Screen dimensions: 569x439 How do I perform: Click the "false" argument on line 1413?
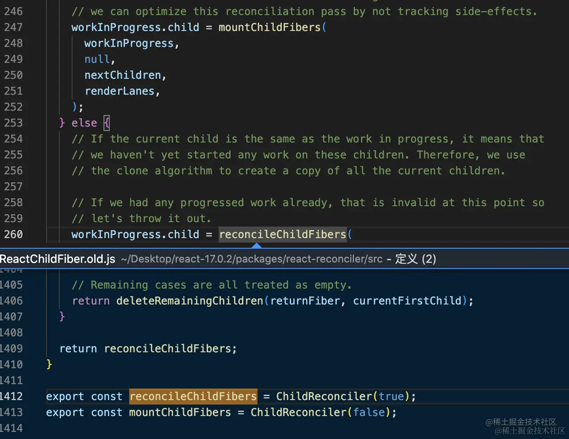click(369, 412)
